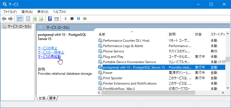
Task: Click the サービスの再起動 link
Action: click(x=49, y=57)
